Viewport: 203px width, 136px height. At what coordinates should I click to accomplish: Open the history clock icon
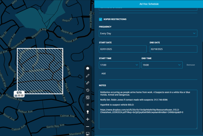click(x=88, y=90)
